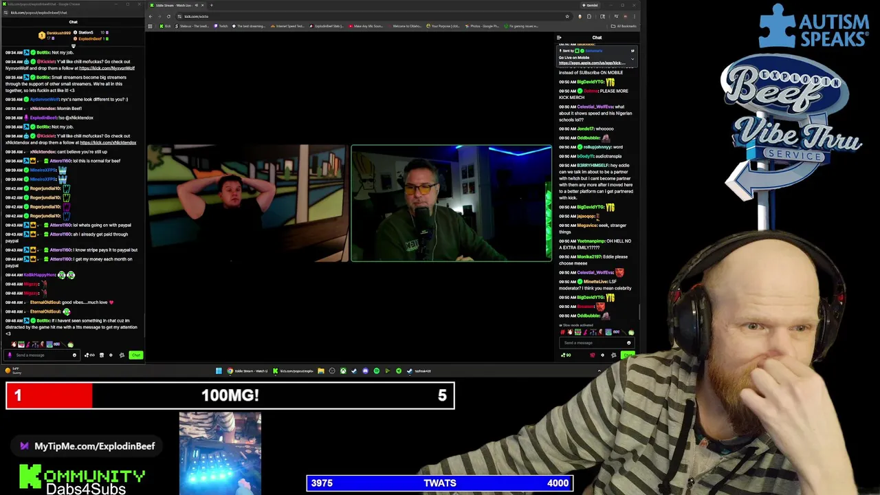Screen dimensions: 880x495
Task: Click the green Chat button in popout chat
Action: point(136,355)
